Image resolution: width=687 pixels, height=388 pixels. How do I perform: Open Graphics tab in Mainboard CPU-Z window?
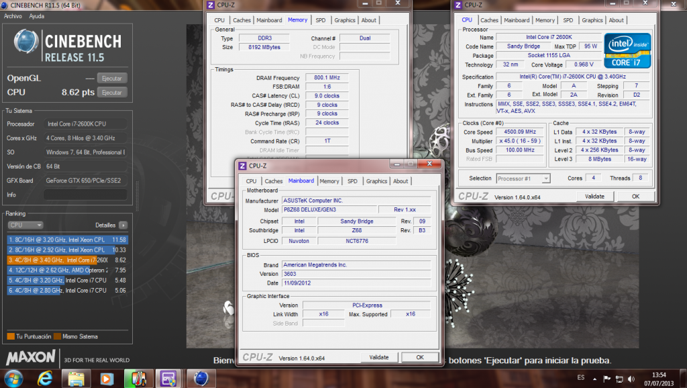(376, 181)
